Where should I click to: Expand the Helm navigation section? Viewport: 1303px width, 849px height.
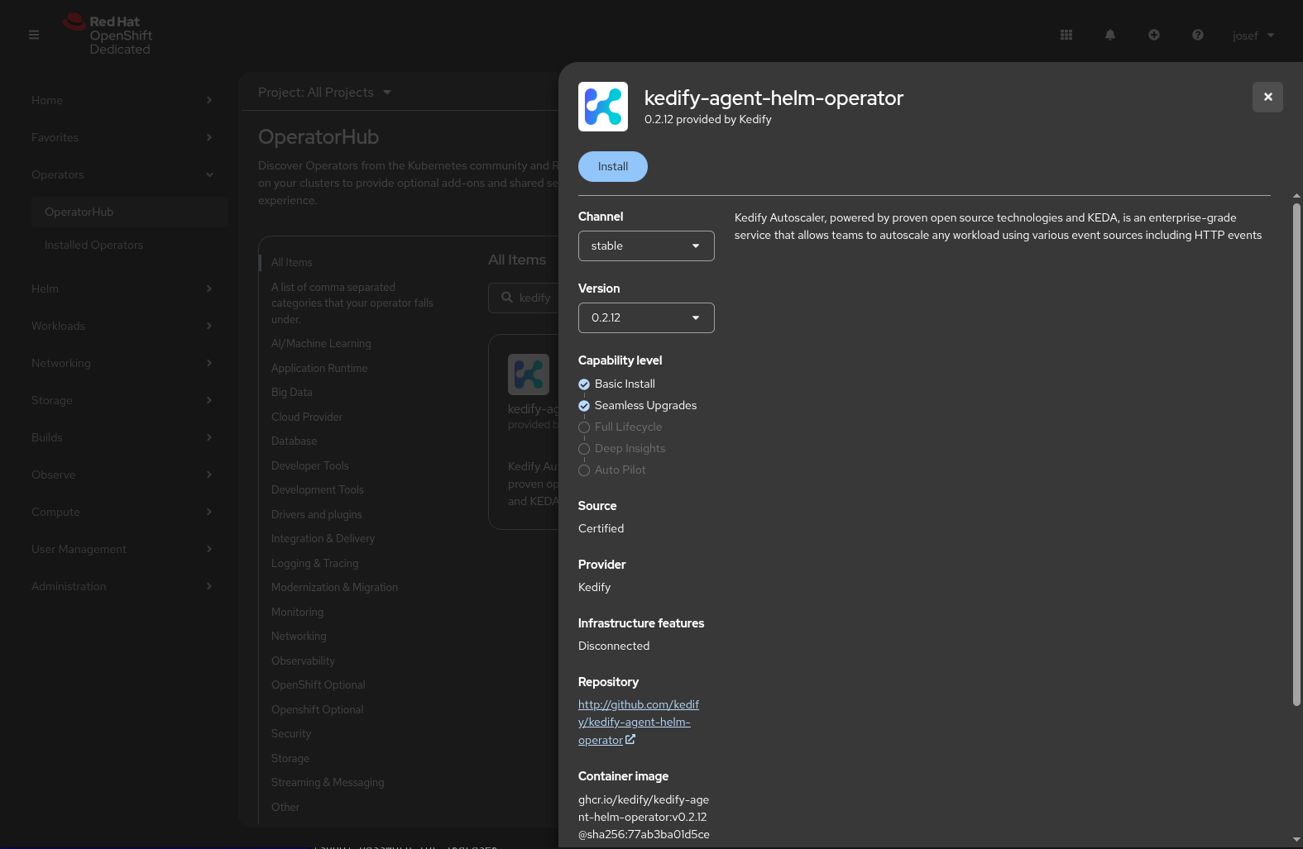[x=122, y=289]
